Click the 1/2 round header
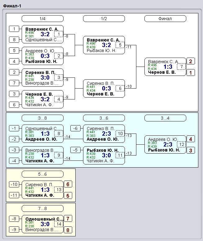The width and height of the screenshot is (203, 241). point(104,19)
